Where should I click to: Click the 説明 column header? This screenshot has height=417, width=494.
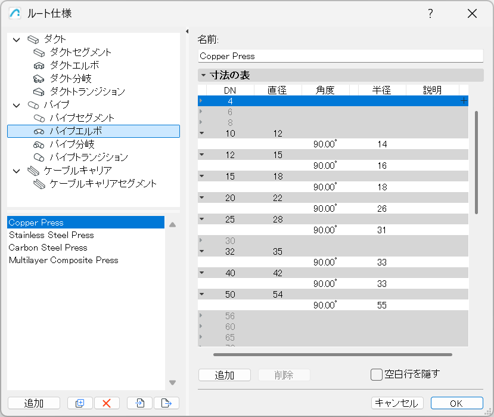click(433, 90)
